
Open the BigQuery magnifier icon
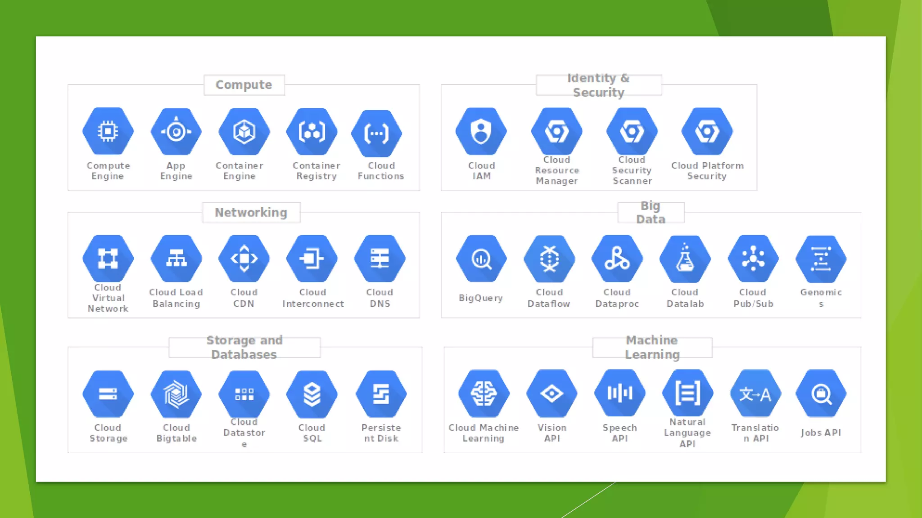pos(481,259)
